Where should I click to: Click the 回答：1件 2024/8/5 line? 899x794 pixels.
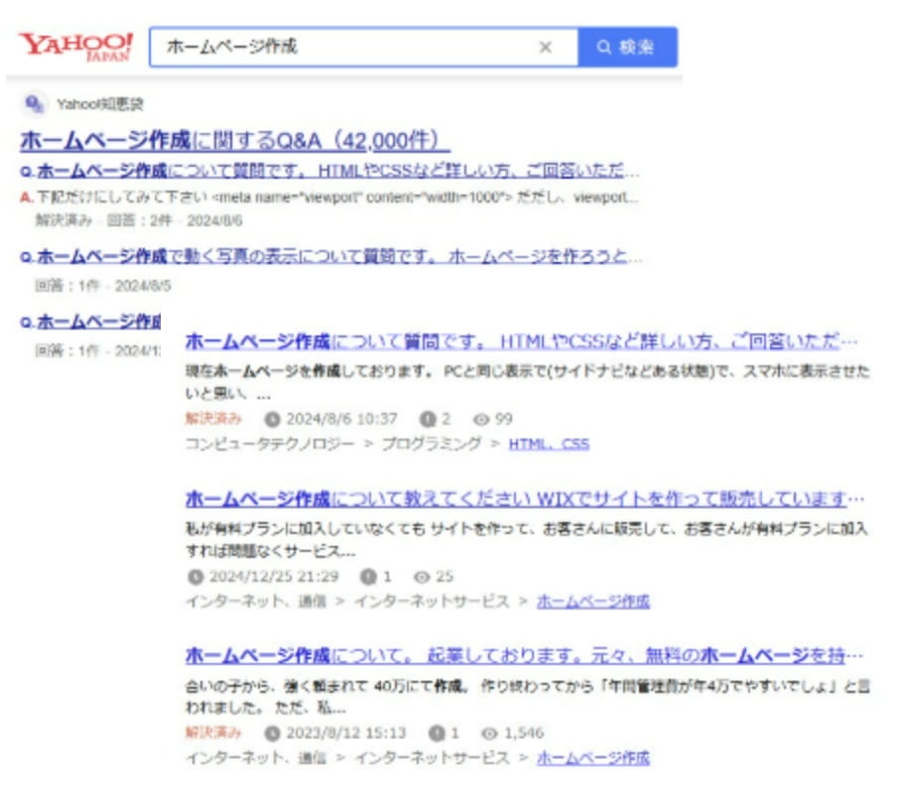pos(103,286)
